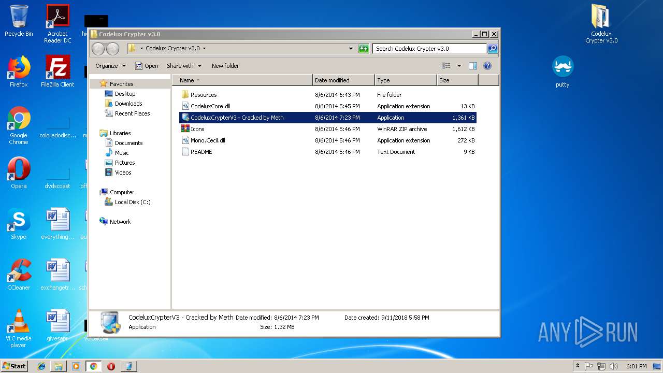Click the search magnifier icon
This screenshot has height=373, width=663.
click(493, 49)
